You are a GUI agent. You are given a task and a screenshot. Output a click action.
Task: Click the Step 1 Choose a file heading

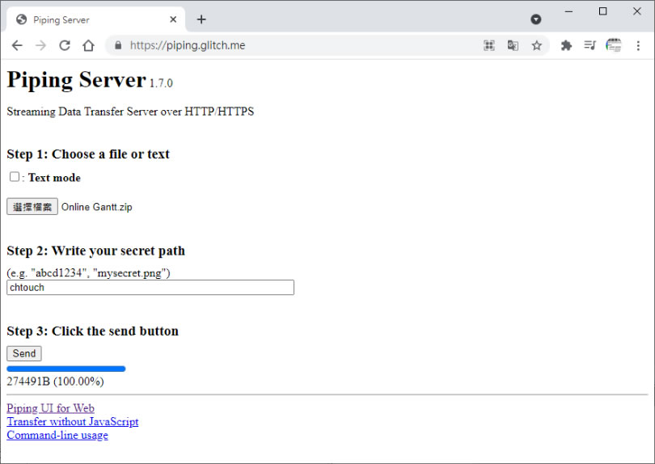point(88,154)
